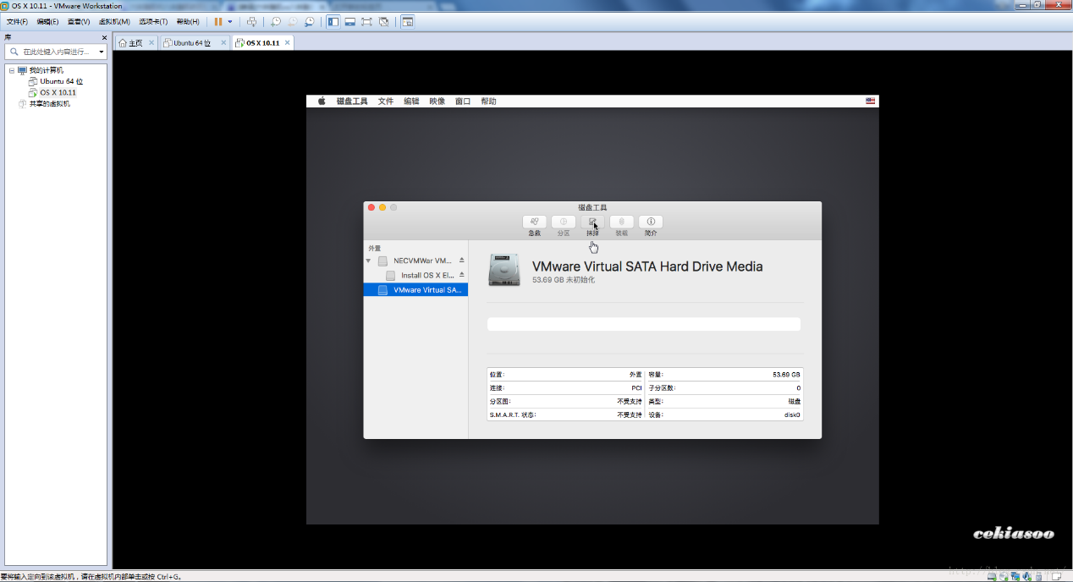Select VMware Virtual SA disk in sidebar
Image resolution: width=1073 pixels, height=582 pixels.
coord(415,289)
